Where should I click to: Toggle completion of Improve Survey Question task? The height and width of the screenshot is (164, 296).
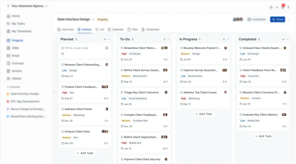(181, 70)
